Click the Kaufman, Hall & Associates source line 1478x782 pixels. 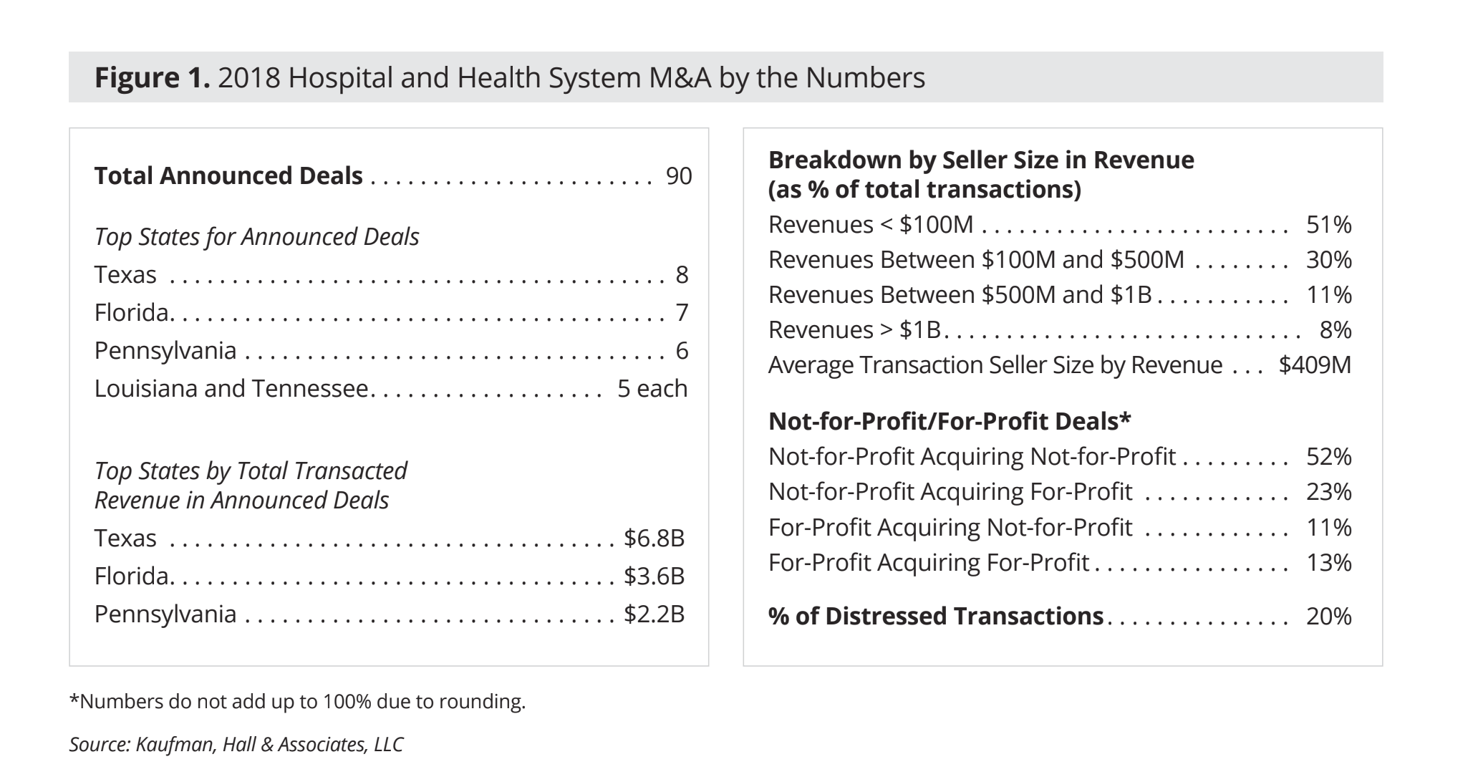(x=236, y=745)
